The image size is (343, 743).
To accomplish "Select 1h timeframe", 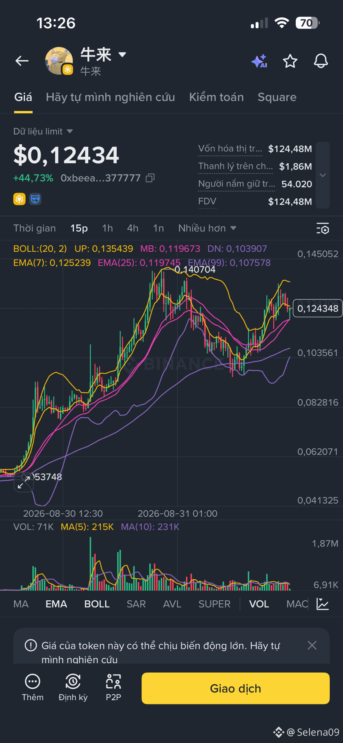I will (107, 228).
